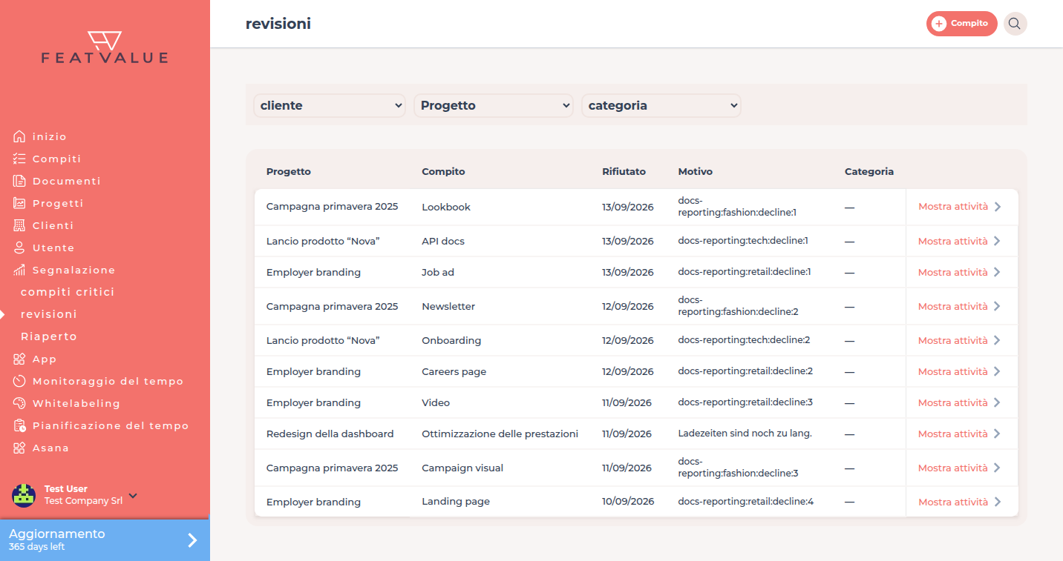Select compiti critici submenu item
Screen dimensions: 1063x561
(68, 292)
